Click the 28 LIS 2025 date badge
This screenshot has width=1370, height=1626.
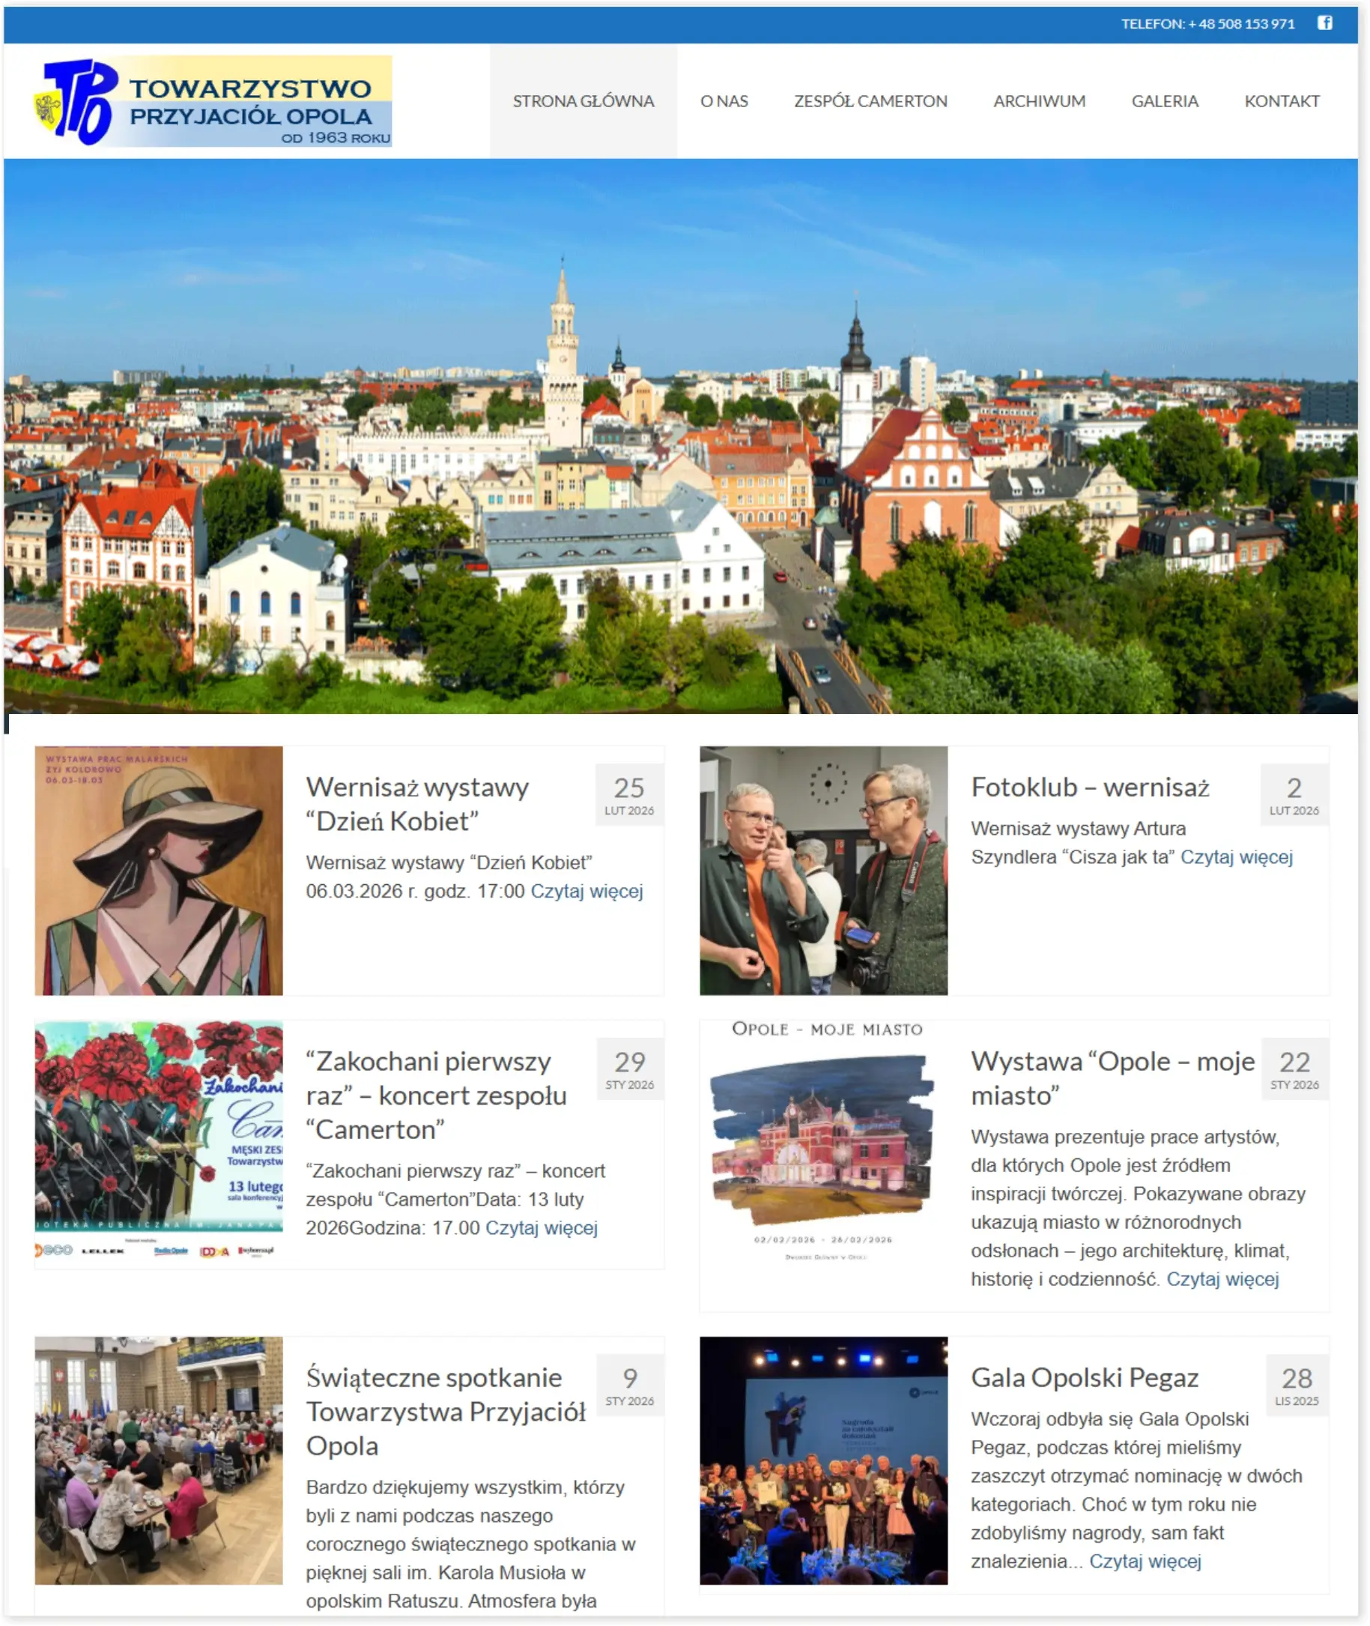click(x=1297, y=1385)
